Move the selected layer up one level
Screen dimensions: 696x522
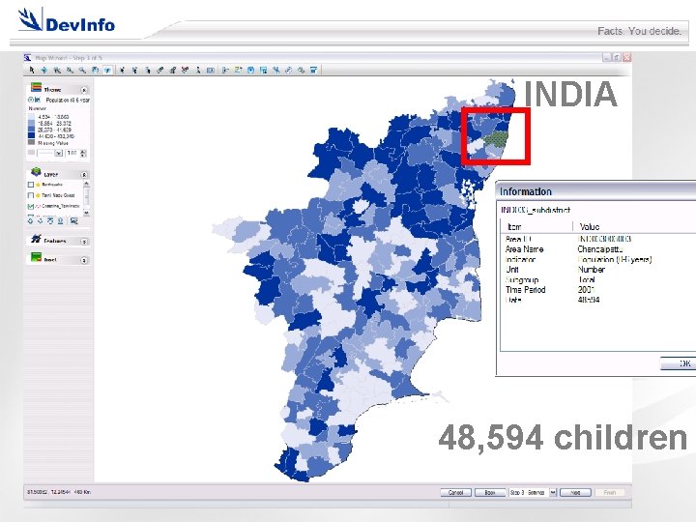pos(30,220)
